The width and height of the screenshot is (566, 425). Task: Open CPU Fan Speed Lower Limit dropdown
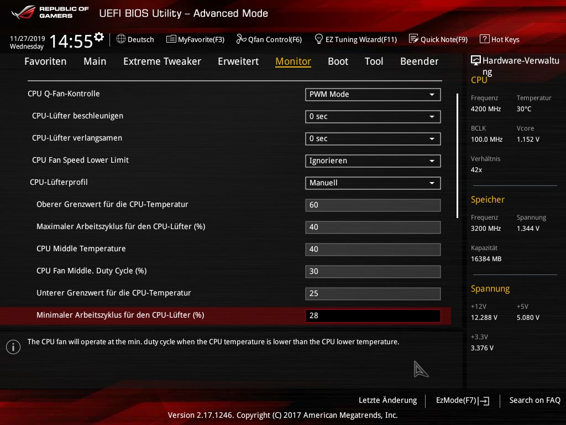pyautogui.click(x=373, y=161)
